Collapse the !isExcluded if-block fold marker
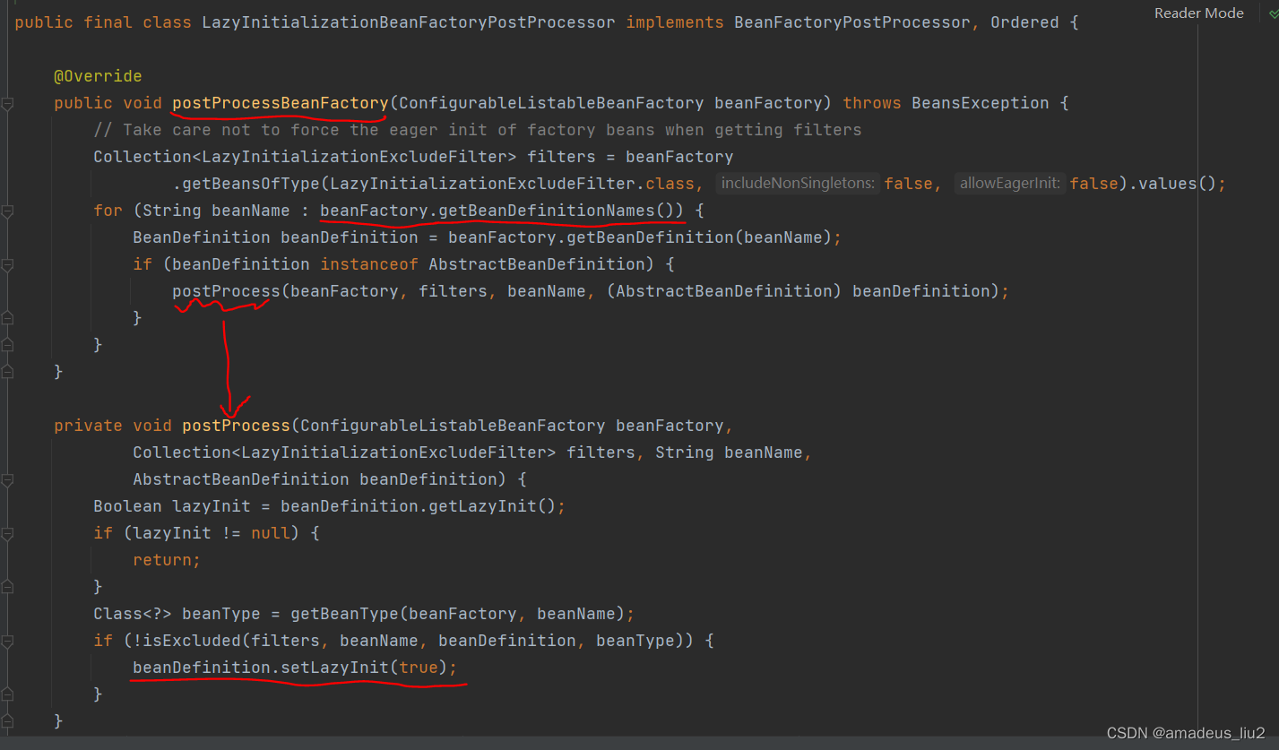 7,642
